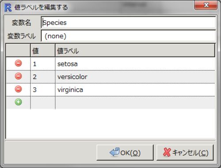This screenshot has height=168, width=221.
Task: Close the 値ラベルを編集する dialog
Action: pos(206,5)
